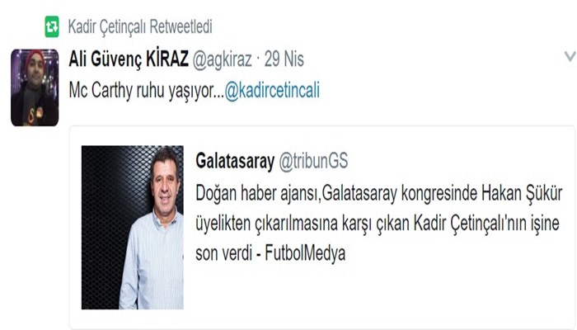
Task: Open the tweet via the 29 Nis timestamp
Action: click(284, 59)
